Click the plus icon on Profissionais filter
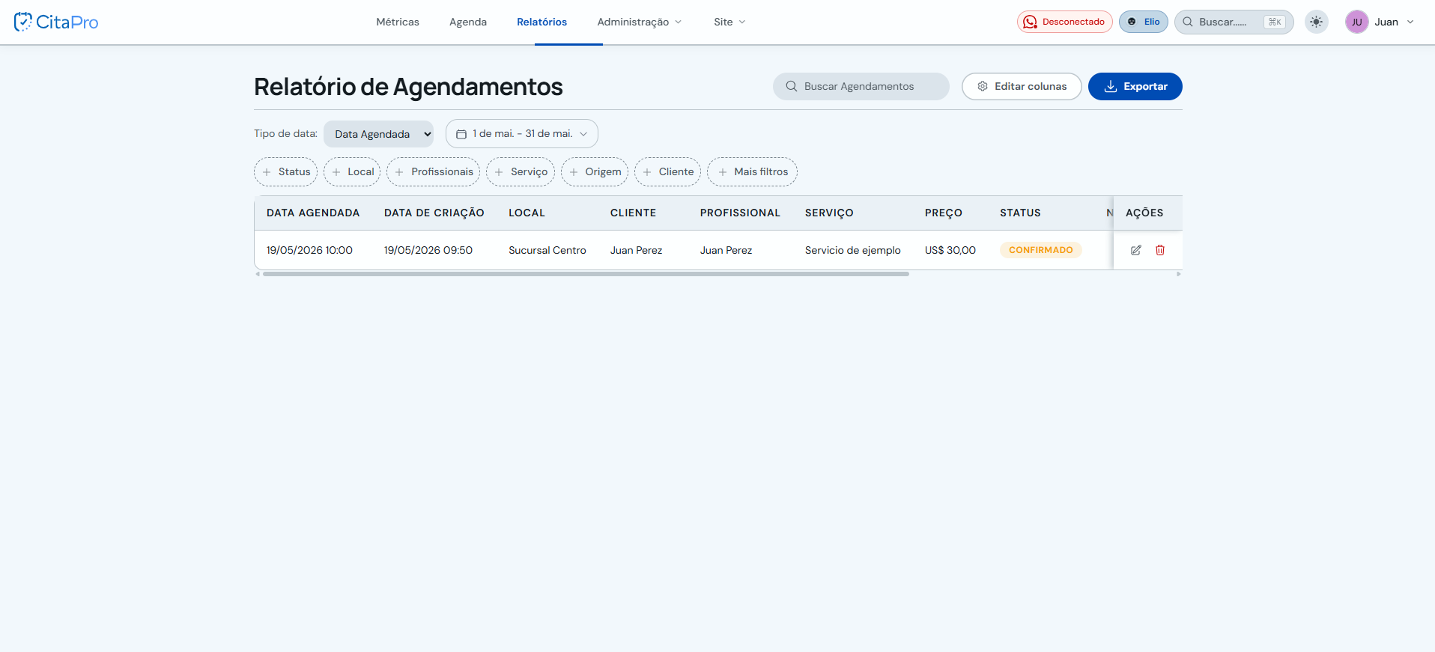The height and width of the screenshot is (652, 1435). (399, 172)
